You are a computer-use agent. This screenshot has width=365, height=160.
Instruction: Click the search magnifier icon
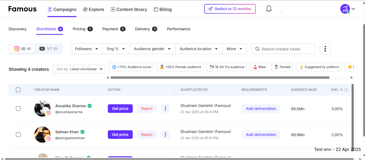(257, 49)
